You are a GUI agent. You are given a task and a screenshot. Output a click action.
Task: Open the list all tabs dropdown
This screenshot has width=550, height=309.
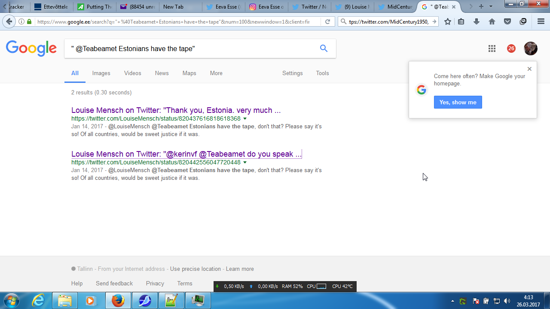(491, 6)
